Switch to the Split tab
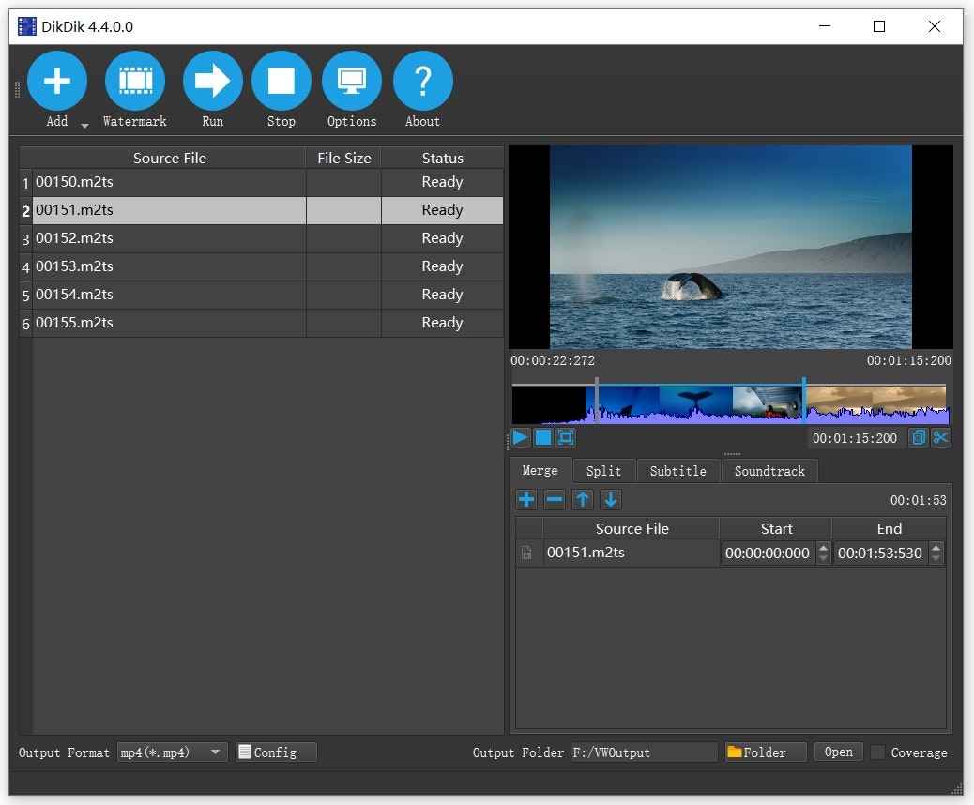The image size is (974, 805). [603, 470]
